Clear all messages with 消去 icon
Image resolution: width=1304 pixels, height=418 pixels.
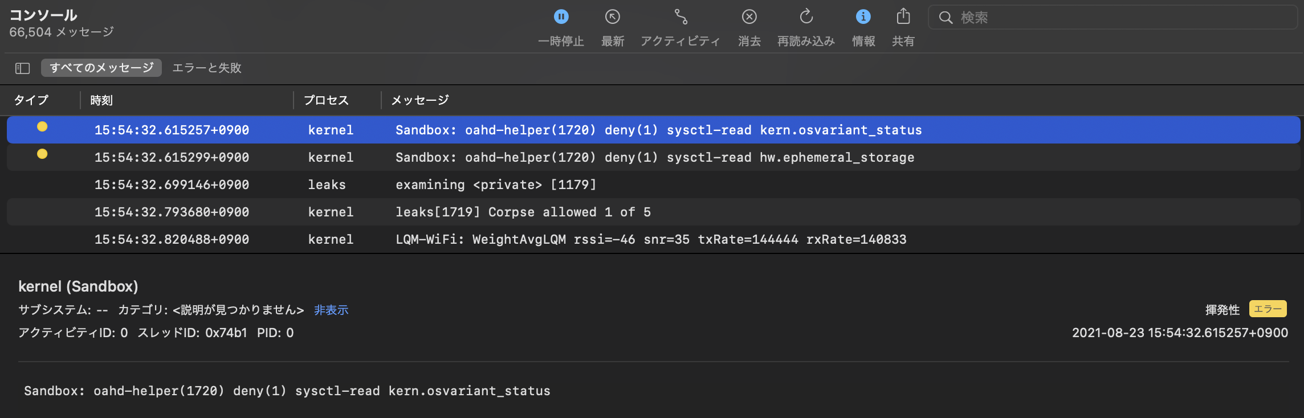pyautogui.click(x=749, y=17)
